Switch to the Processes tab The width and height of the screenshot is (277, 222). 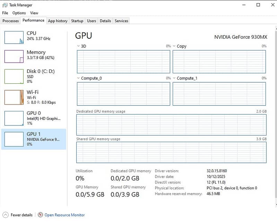click(11, 21)
